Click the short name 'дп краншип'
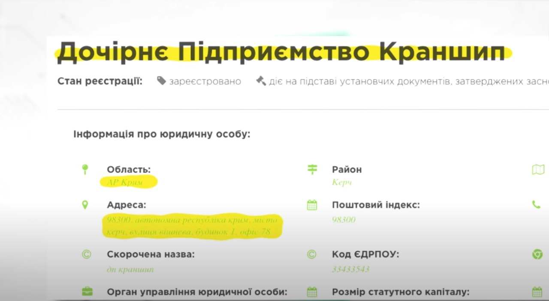The width and height of the screenshot is (549, 301). (x=130, y=269)
